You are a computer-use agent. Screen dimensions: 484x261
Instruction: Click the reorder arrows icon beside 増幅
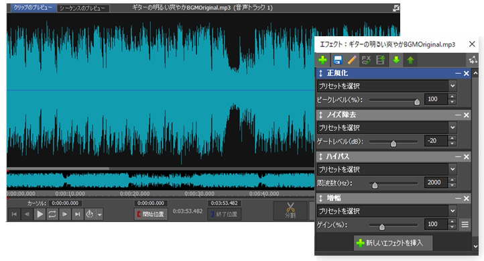tap(320, 199)
